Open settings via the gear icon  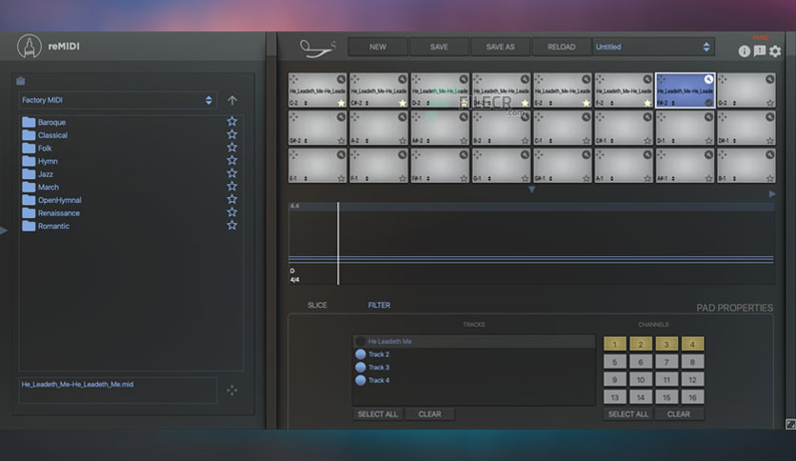click(x=775, y=51)
